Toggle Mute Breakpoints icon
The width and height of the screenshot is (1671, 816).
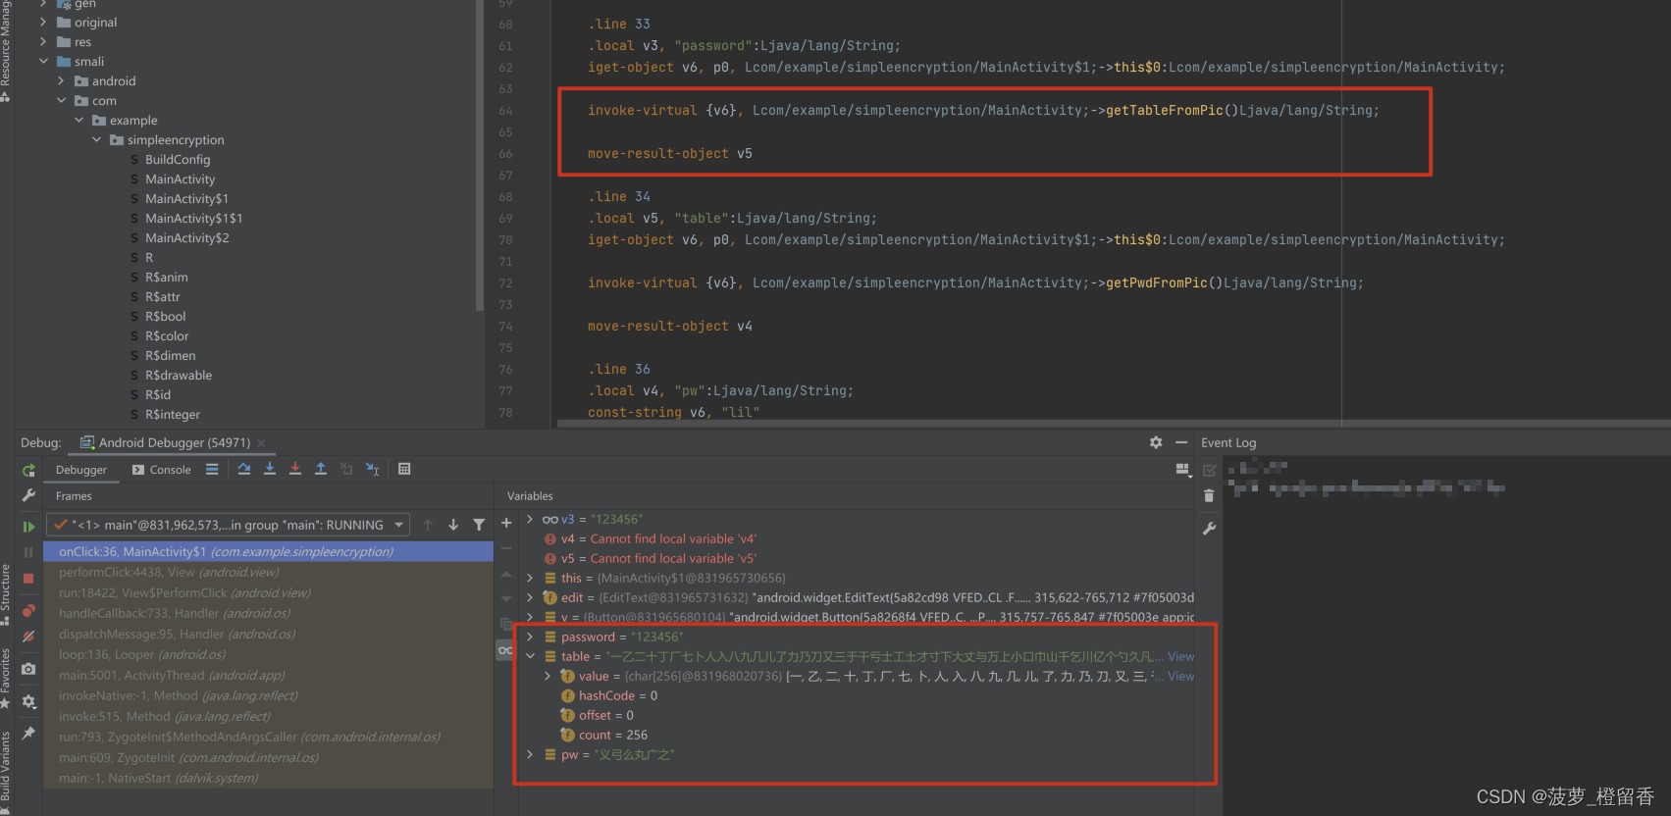click(28, 637)
